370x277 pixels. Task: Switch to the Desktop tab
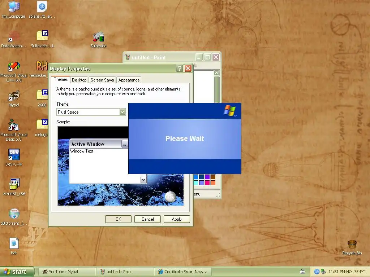point(79,80)
